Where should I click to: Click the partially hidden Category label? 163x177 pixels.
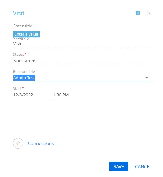pyautogui.click(x=21, y=38)
